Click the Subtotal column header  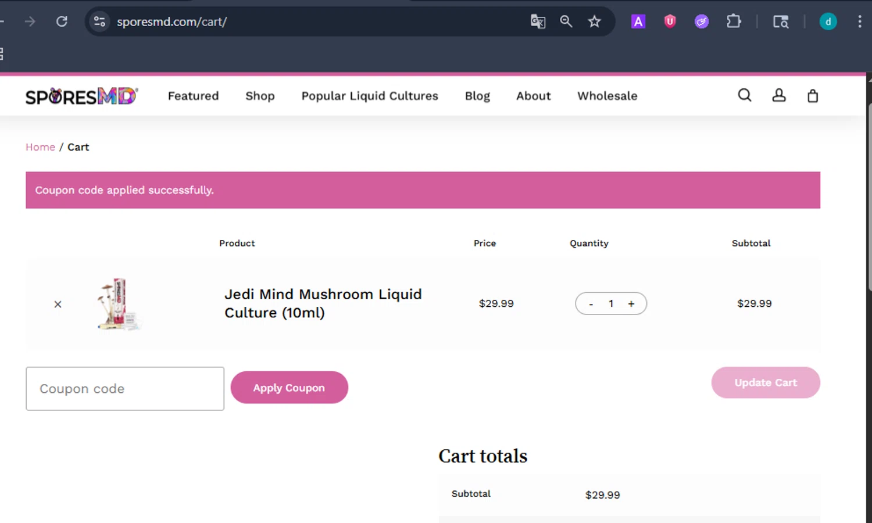click(751, 243)
